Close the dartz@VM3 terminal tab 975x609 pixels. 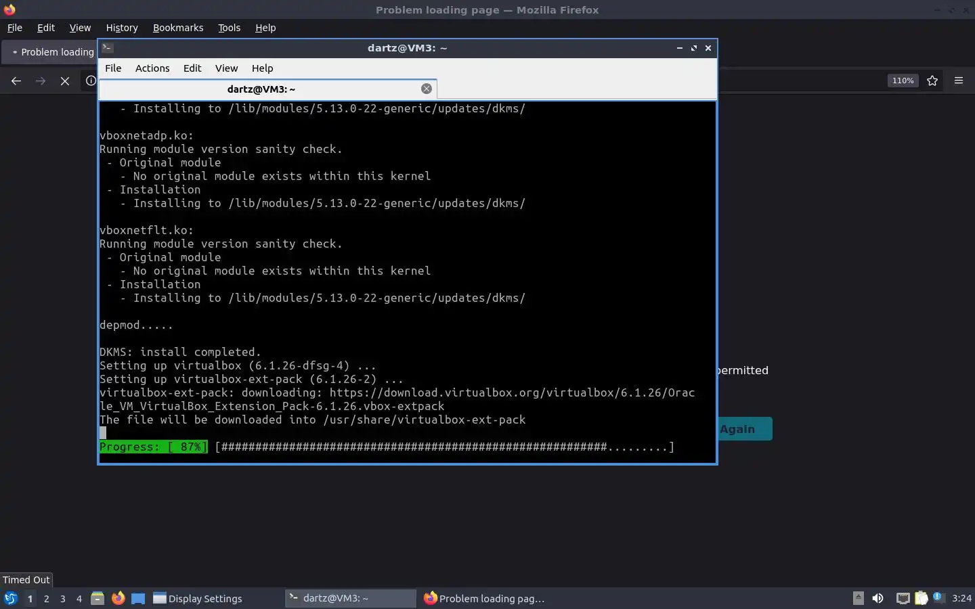pyautogui.click(x=427, y=89)
